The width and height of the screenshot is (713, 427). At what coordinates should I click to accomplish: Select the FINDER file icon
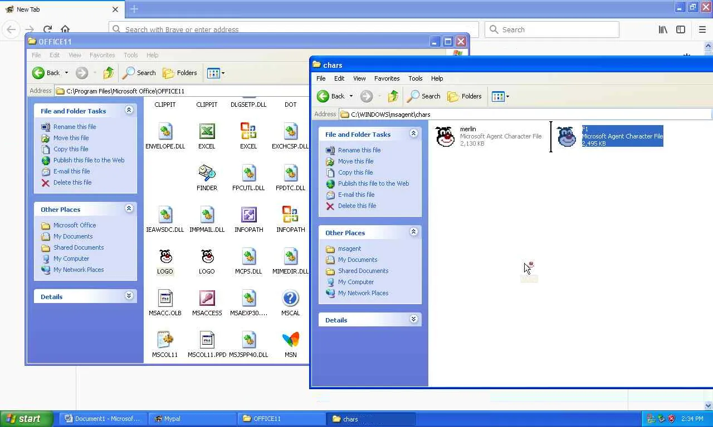click(x=207, y=178)
